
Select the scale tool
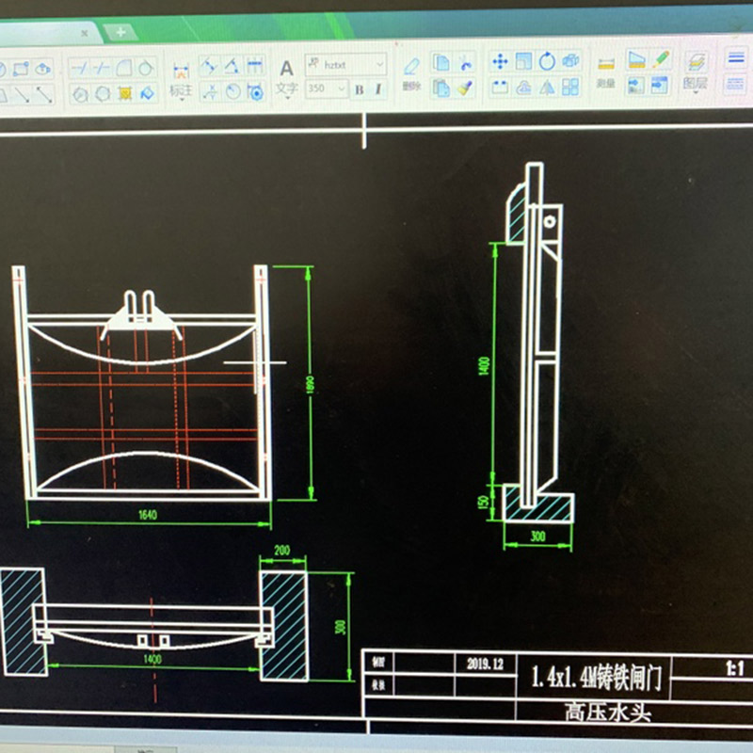[523, 61]
